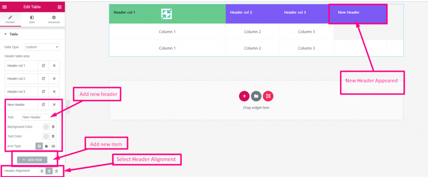Screen dimensions: 428x177
Task: Click second row Column 2 cell
Action: coord(252,48)
